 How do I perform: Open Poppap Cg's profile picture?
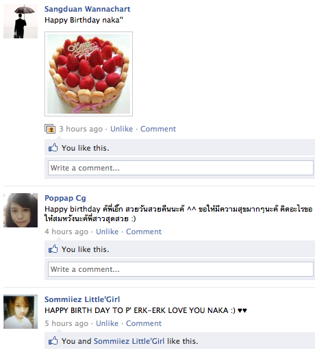(x=21, y=210)
